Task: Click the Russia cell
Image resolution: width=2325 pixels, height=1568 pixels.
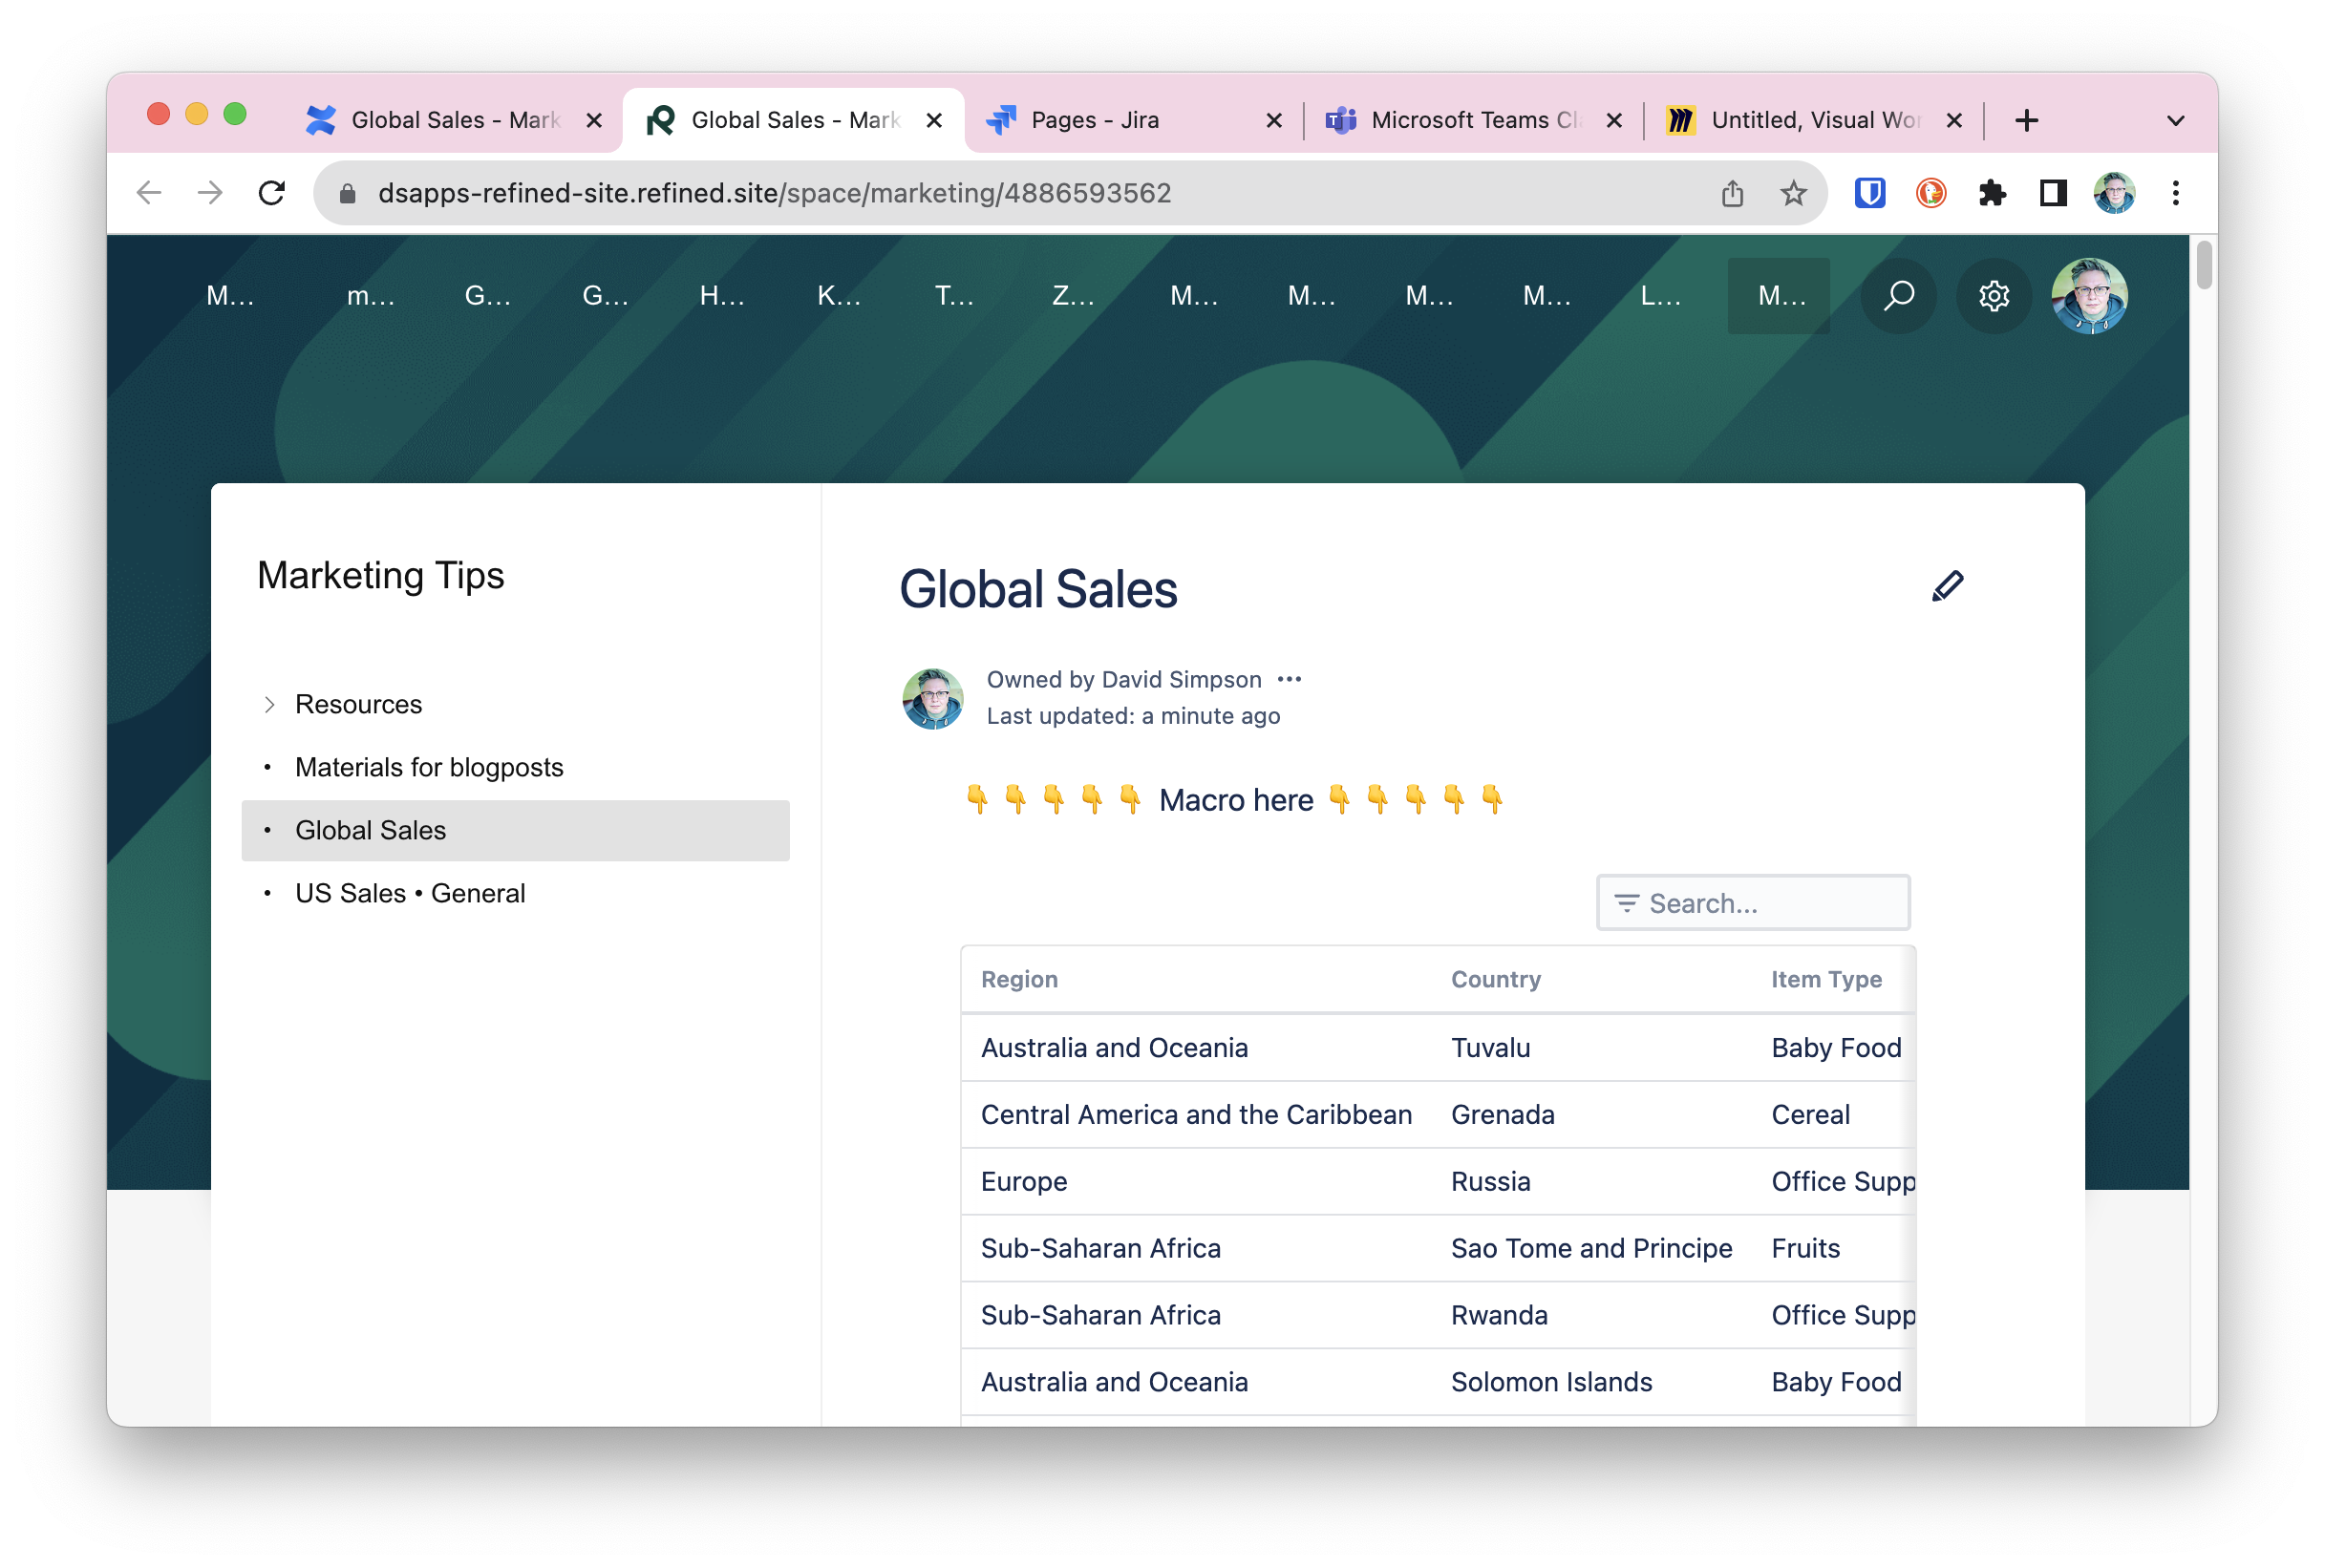Action: coord(1490,1182)
